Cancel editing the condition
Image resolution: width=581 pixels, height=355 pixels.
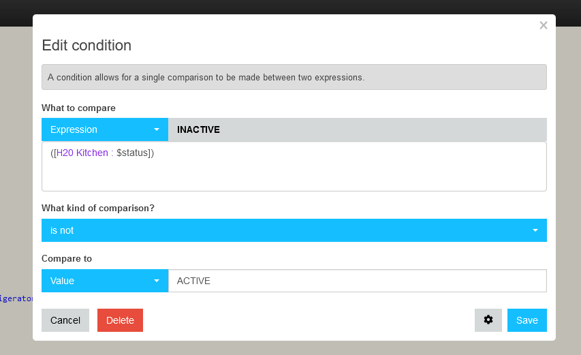65,320
